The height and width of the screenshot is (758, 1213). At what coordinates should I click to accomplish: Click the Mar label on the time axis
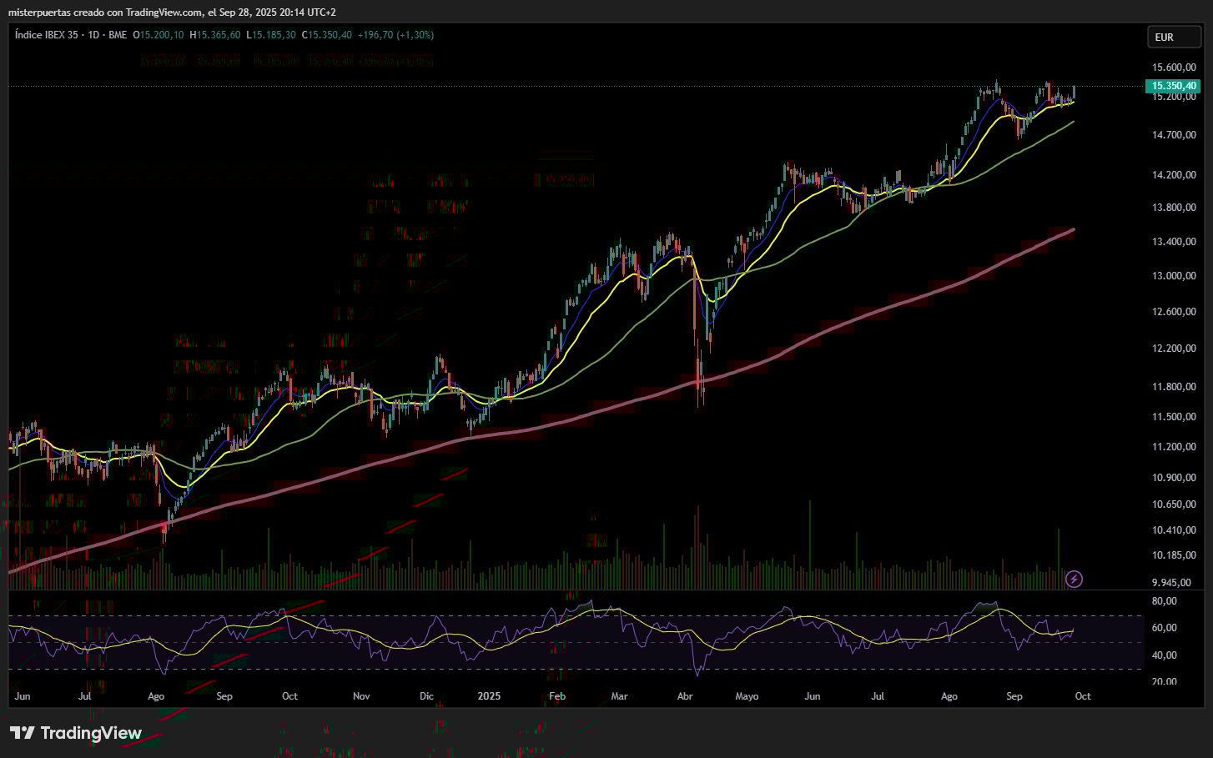[x=619, y=696]
